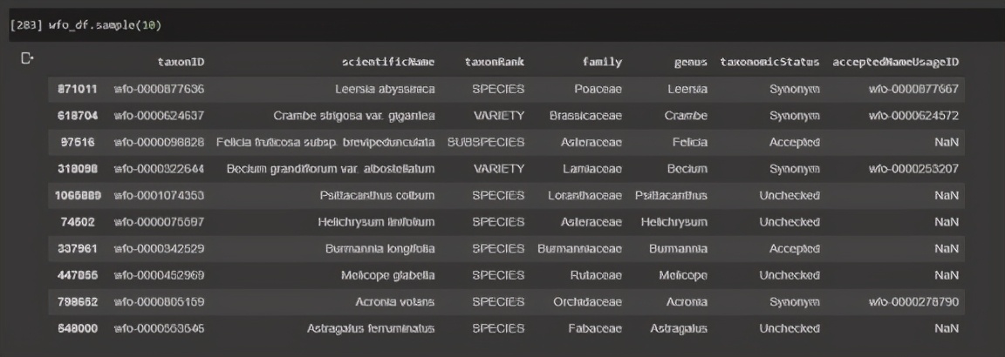
Task: Click row index 871011
Action: pyautogui.click(x=77, y=89)
